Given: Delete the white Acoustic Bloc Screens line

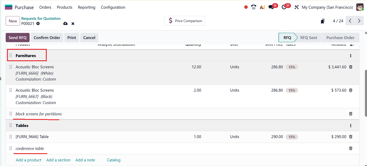Looking at the screenshot, I should click(x=351, y=67).
